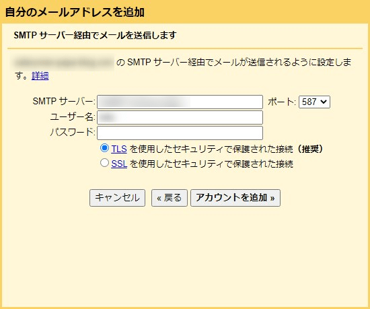Open the SSL help link

pos(119,164)
